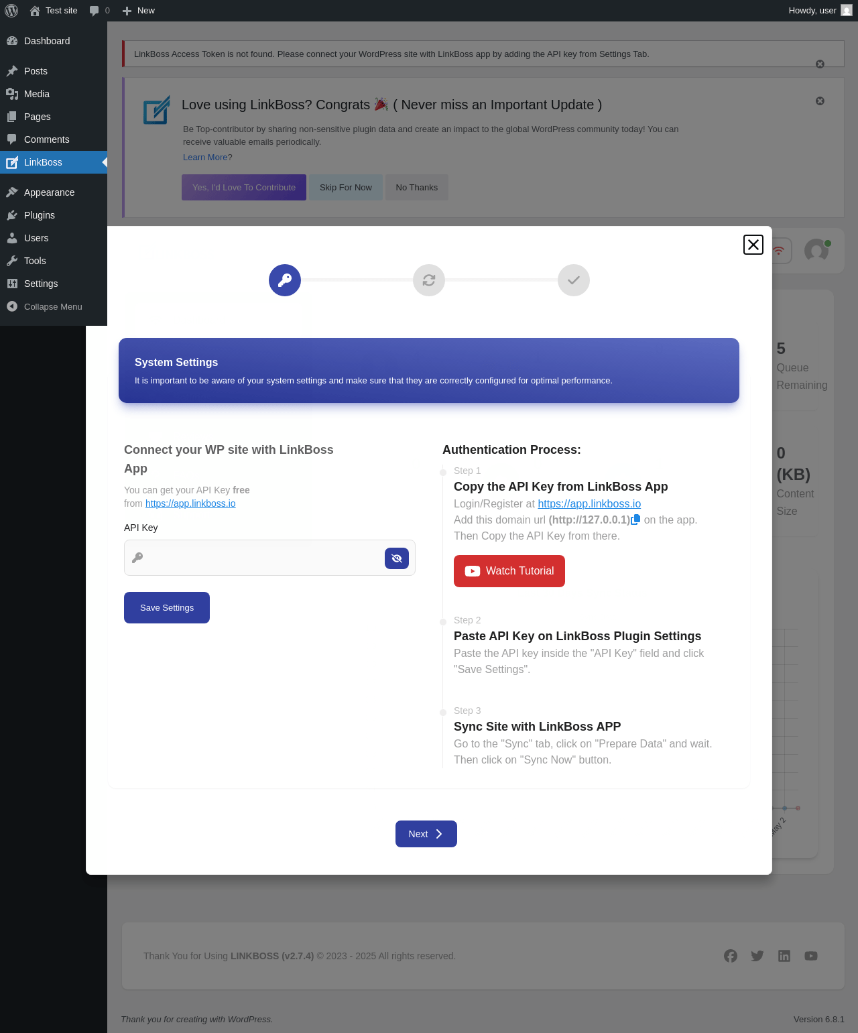Click the WordPress logo in admin bar
This screenshot has width=858, height=1033.
[11, 11]
